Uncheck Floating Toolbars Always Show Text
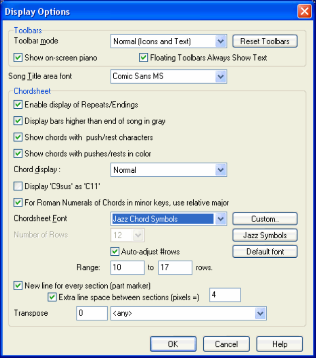The image size is (316, 358). coord(144,58)
